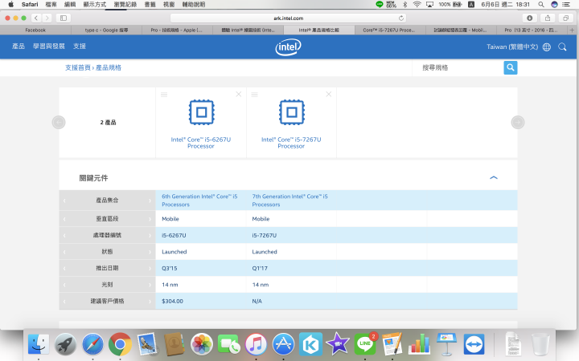Open LINE app from the Dock

pos(365,344)
